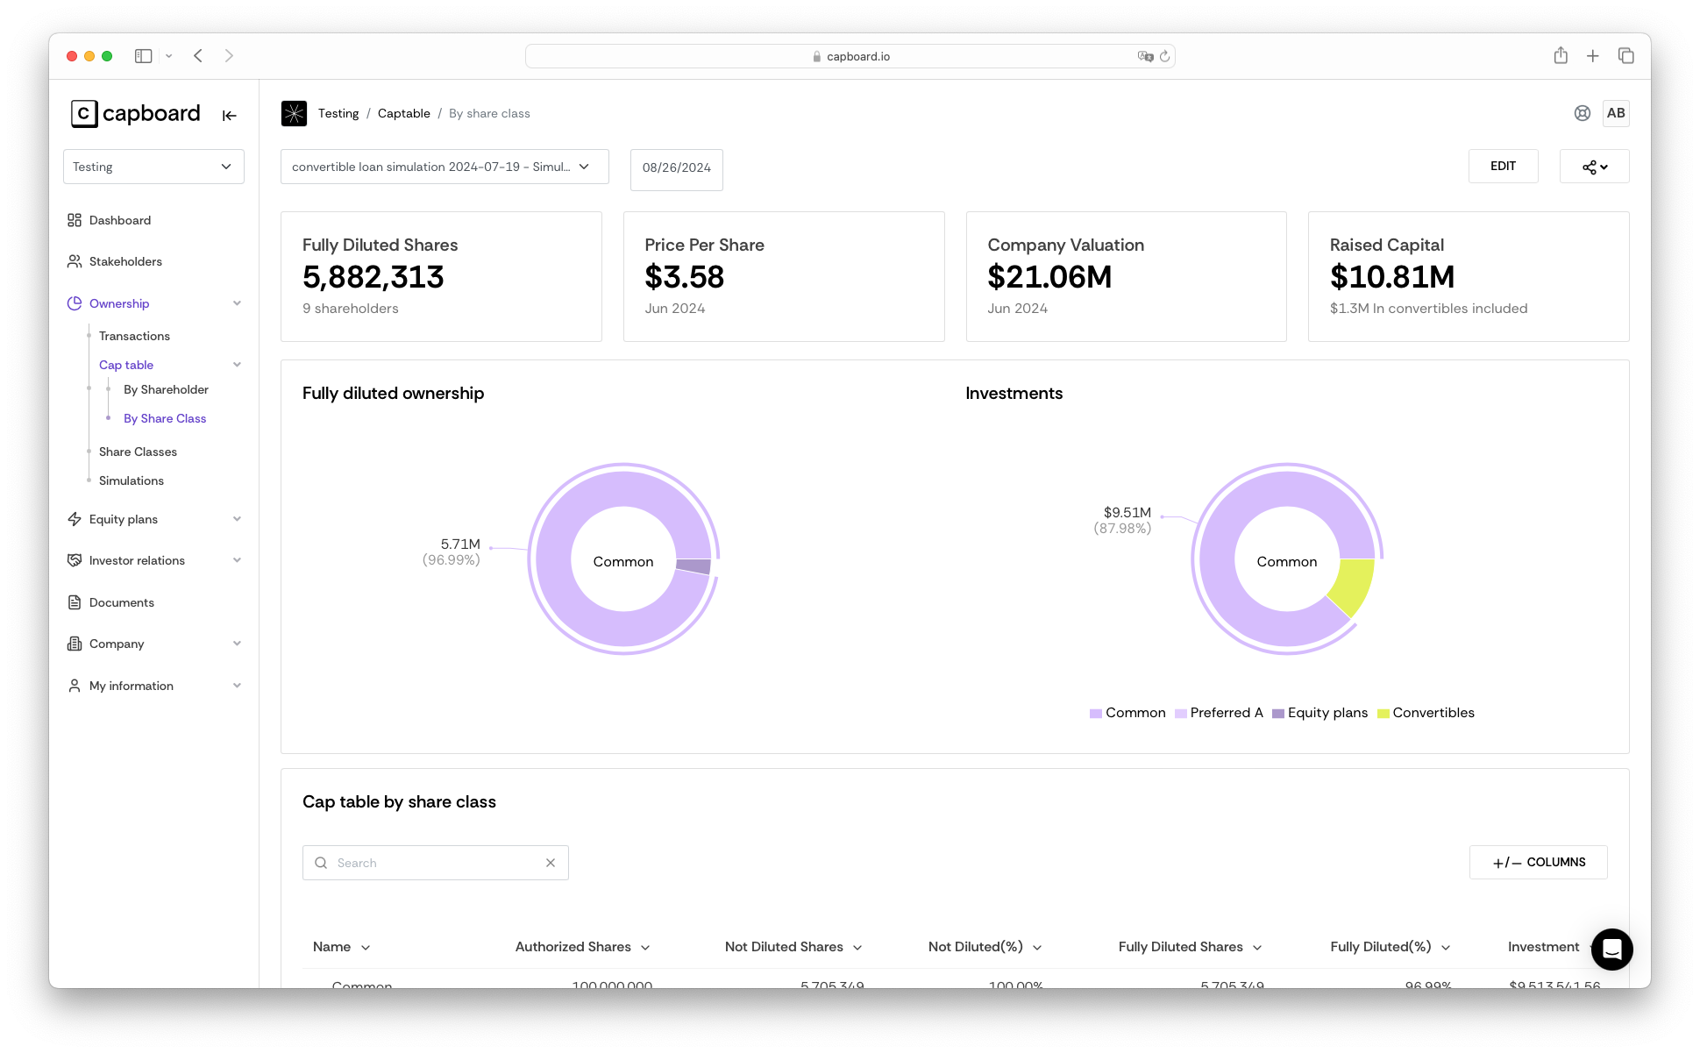Open the intercom chat bubble

pos(1611,950)
